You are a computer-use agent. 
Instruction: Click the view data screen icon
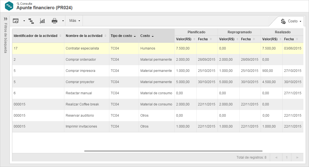tap(16, 21)
